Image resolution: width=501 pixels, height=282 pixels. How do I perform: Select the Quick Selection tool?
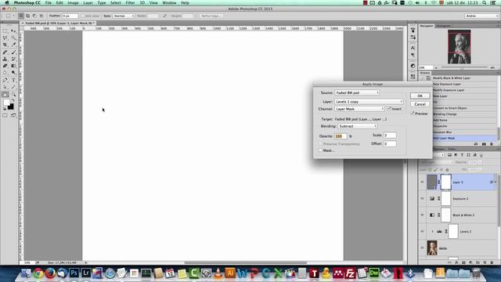14,38
